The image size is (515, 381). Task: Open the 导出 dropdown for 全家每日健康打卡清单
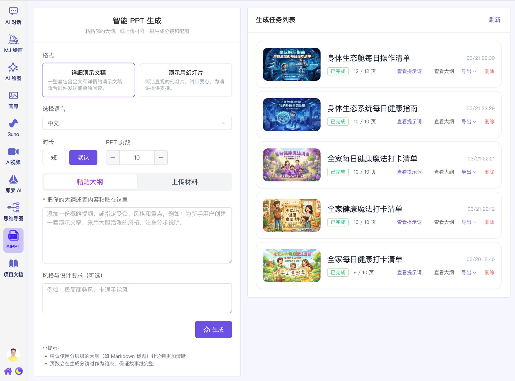click(x=469, y=272)
